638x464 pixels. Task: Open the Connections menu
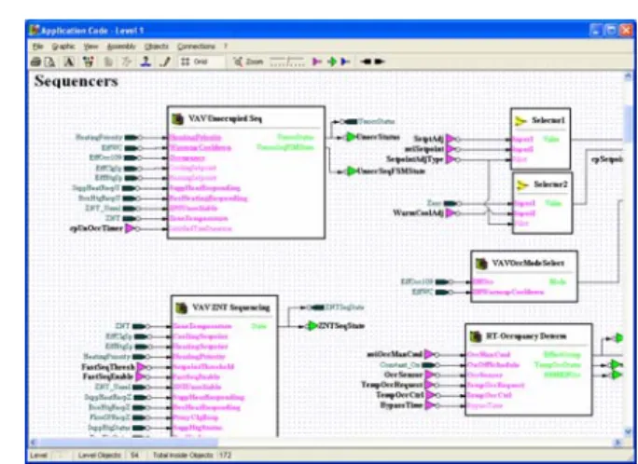[196, 47]
